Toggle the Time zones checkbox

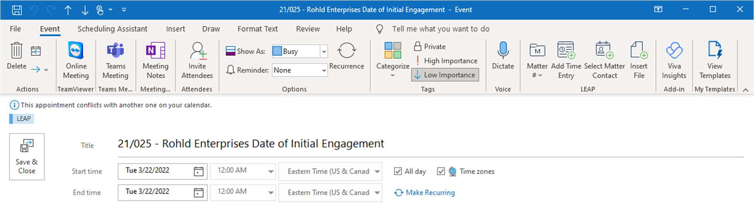coord(441,171)
